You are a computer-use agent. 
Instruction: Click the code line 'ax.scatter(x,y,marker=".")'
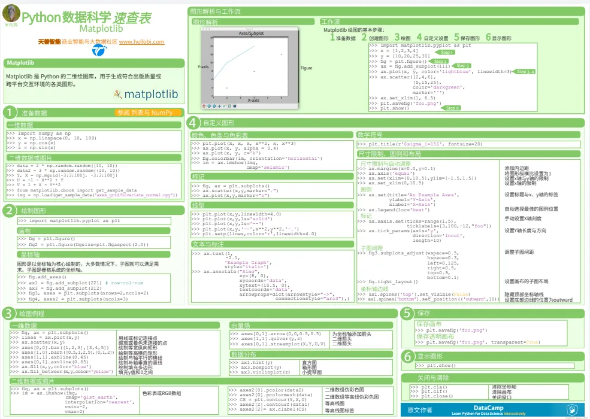(x=235, y=191)
